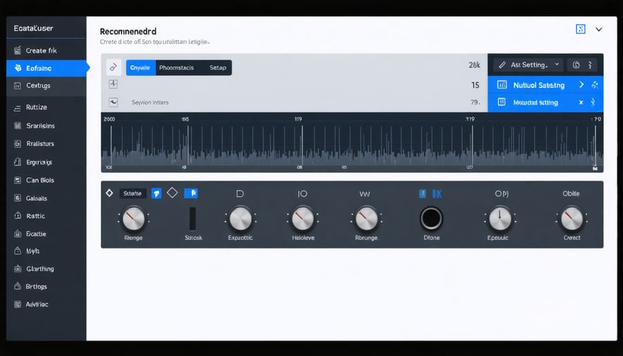Viewport: 623px width, 356px height.
Task: Click the Strosk vertical slider
Action: click(192, 219)
